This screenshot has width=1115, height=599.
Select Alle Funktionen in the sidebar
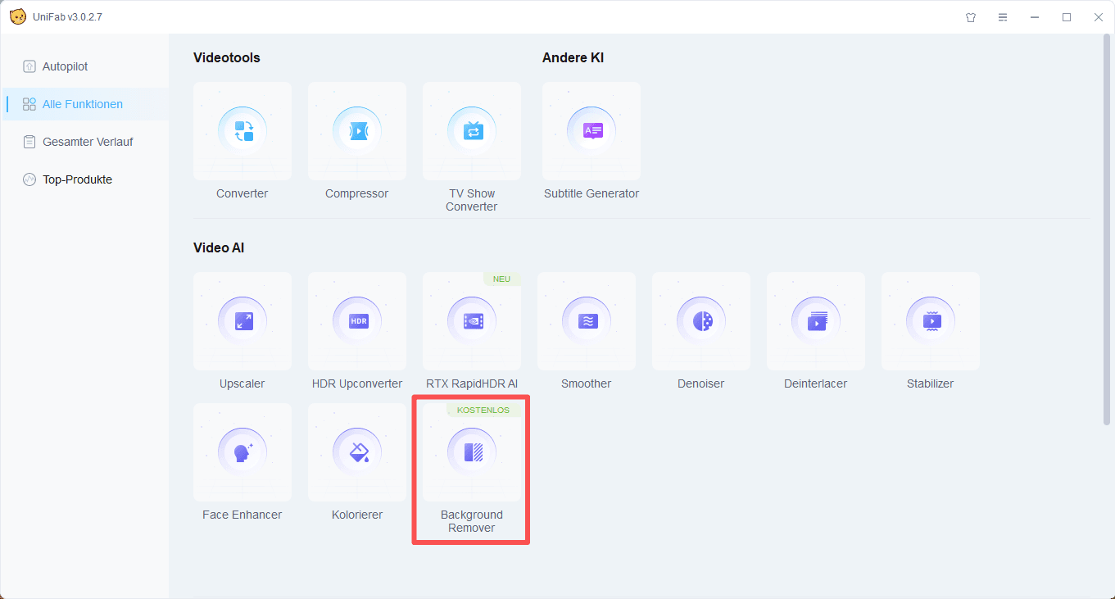[x=82, y=104]
